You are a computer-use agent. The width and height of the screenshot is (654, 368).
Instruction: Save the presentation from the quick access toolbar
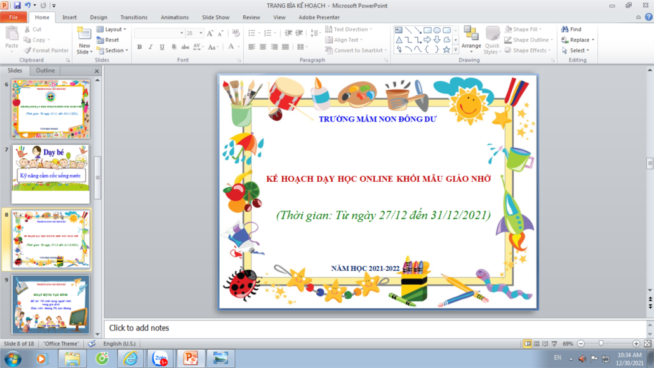pos(17,5)
